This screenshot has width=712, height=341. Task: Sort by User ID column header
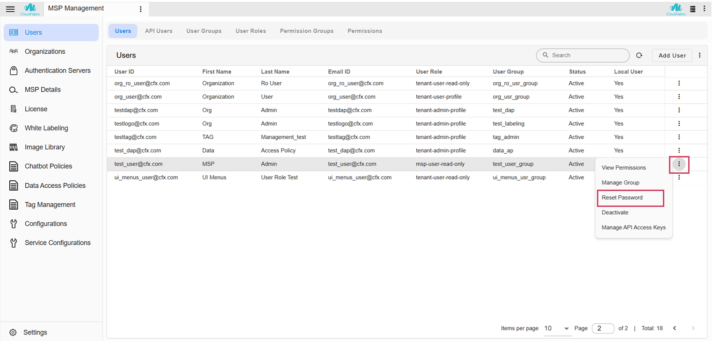124,71
